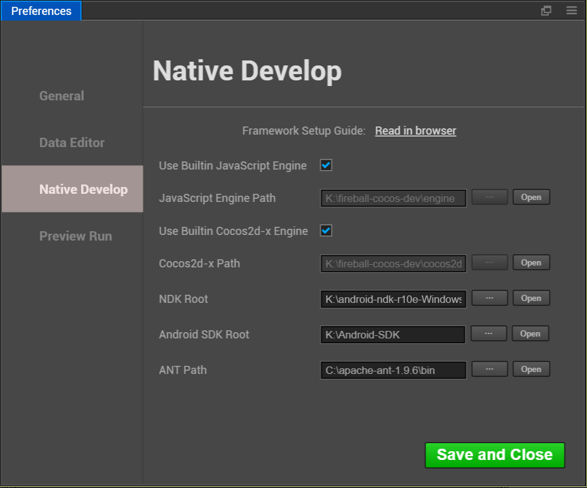Click the browse "..." button for Android SDK Root

tap(489, 333)
